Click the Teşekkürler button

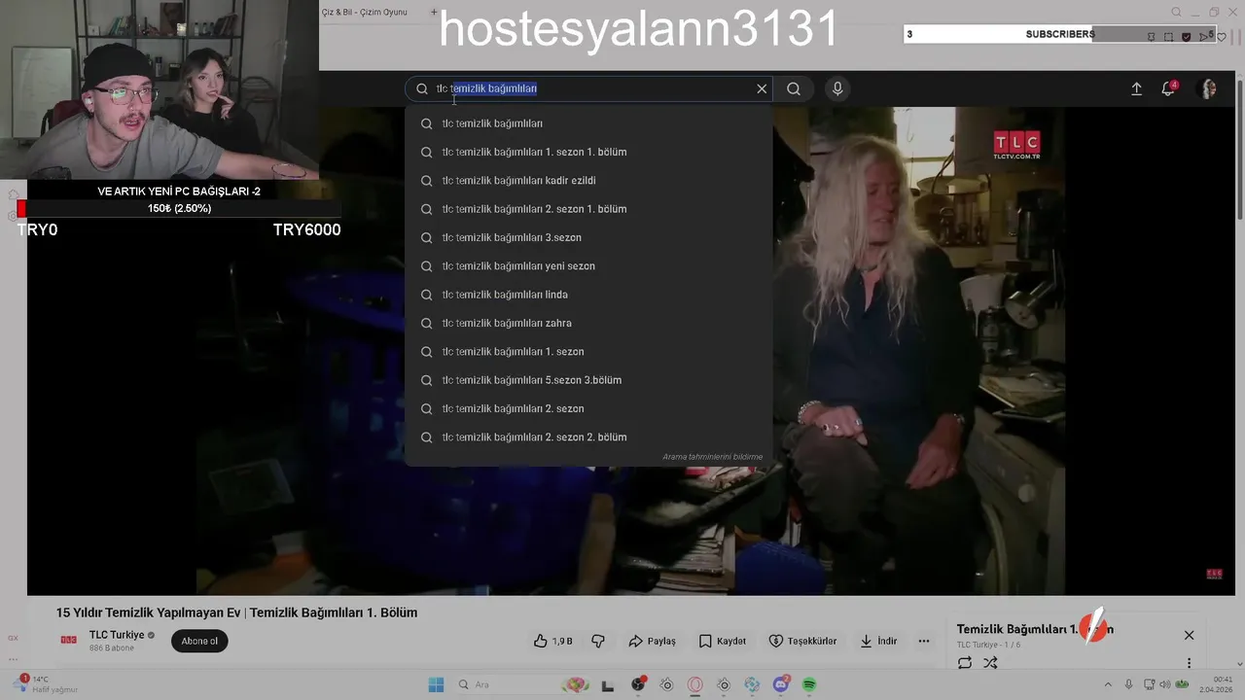point(802,641)
